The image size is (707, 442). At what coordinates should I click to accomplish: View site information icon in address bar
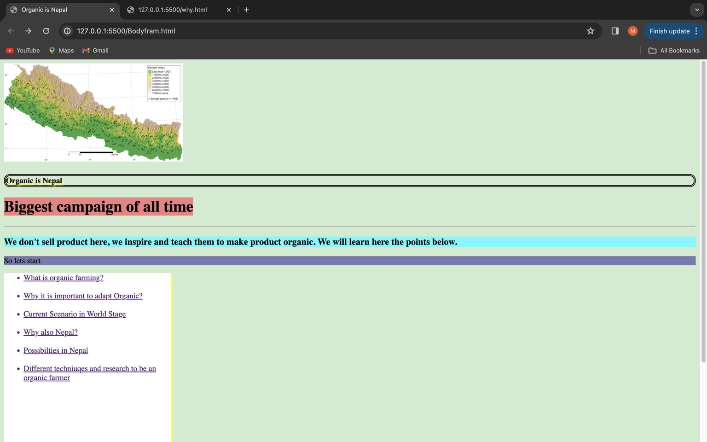(67, 31)
